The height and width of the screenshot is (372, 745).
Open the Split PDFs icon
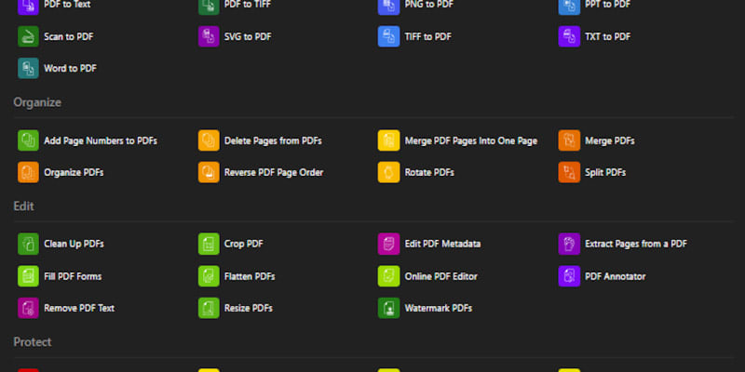click(x=569, y=172)
